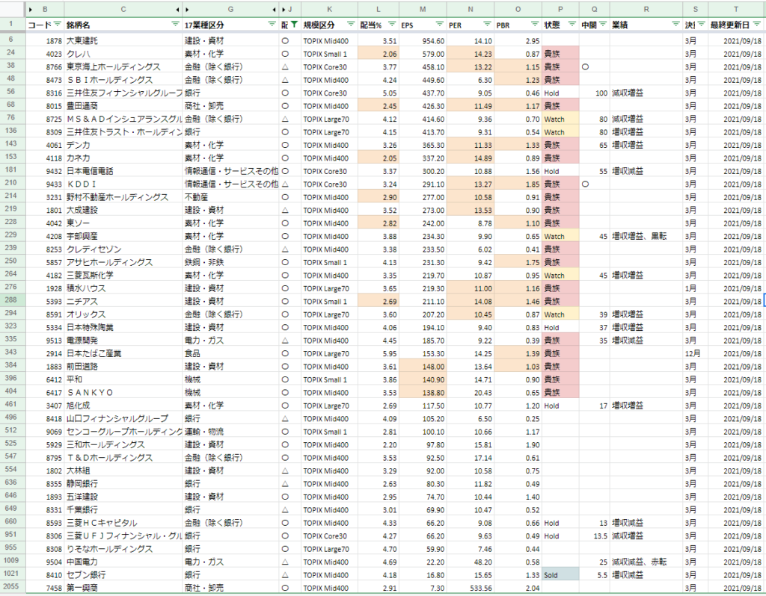Open the filter for the コード column

pyautogui.click(x=57, y=25)
